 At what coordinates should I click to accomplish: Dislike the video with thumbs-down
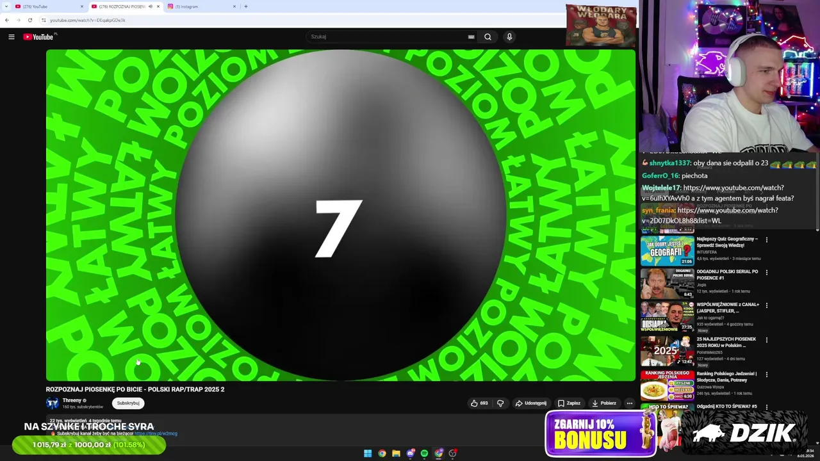click(x=500, y=403)
